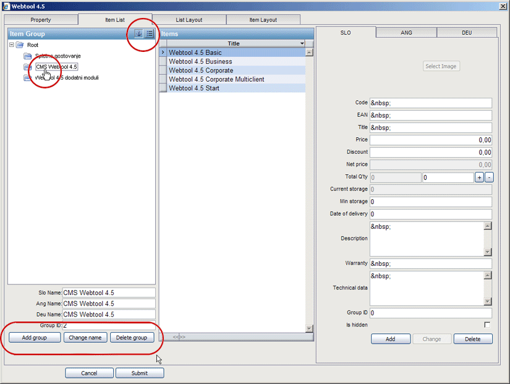Screen dimensions: 510x384
Task: Click the Root folder icon in tree
Action: click(19, 45)
